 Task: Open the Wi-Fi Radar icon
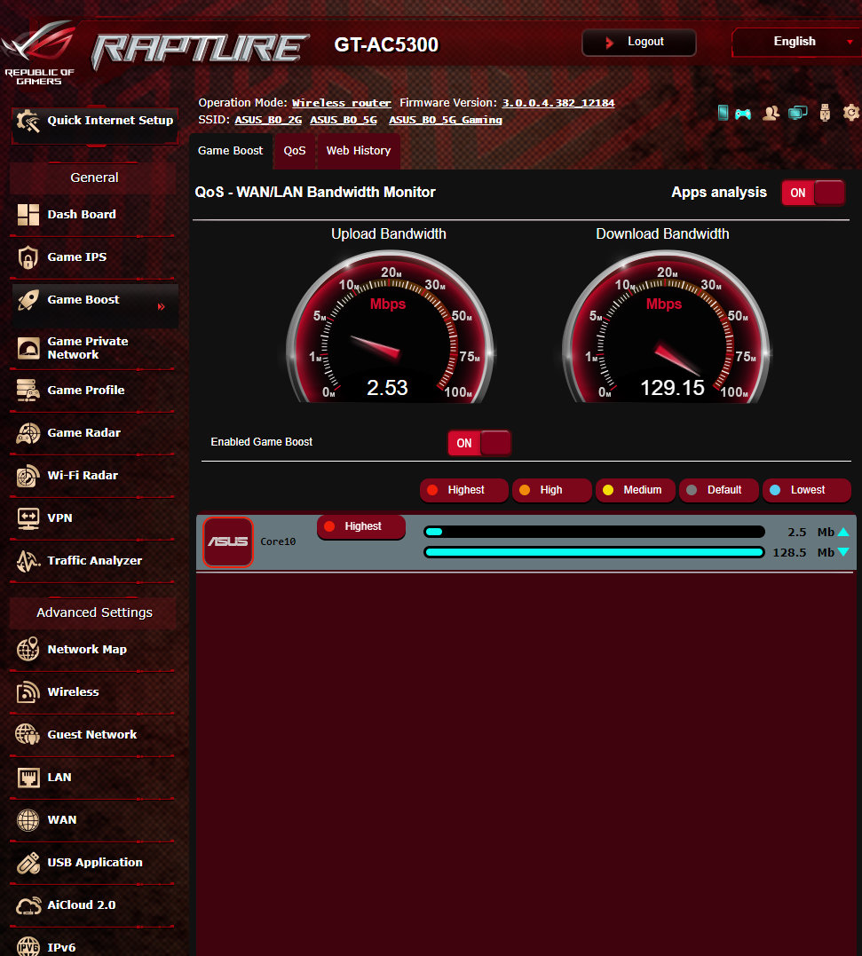28,476
